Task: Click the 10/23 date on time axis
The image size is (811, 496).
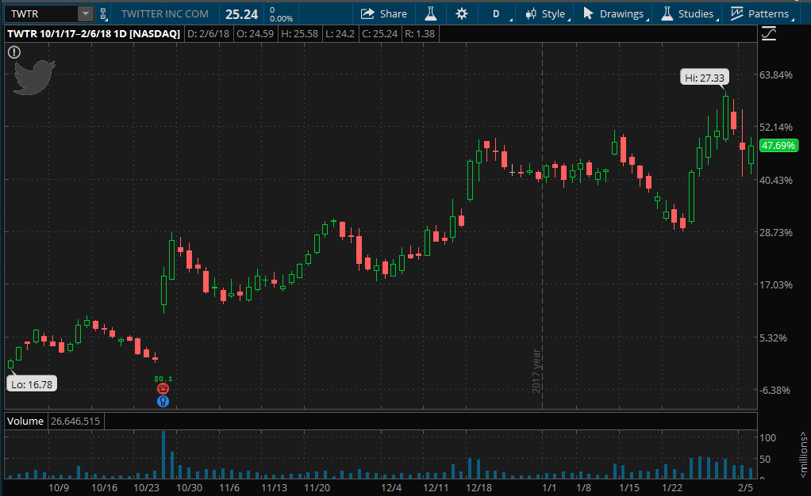Action: point(146,488)
